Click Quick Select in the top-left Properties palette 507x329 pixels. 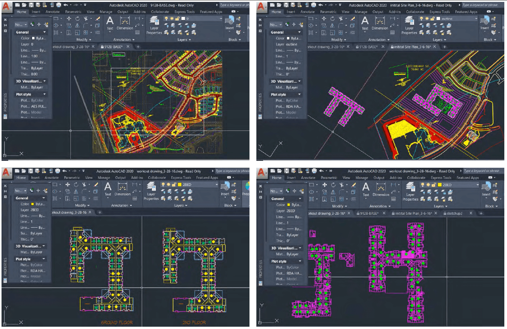[x=45, y=24]
